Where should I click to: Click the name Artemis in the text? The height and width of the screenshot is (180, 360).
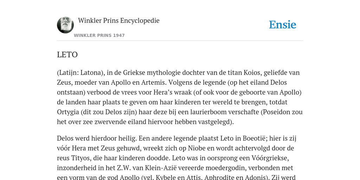click(153, 82)
